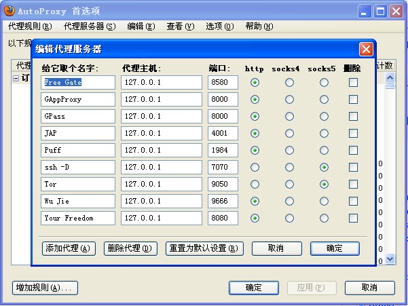Select socks4 for Your Freedom
The height and width of the screenshot is (306, 408).
pyautogui.click(x=289, y=218)
